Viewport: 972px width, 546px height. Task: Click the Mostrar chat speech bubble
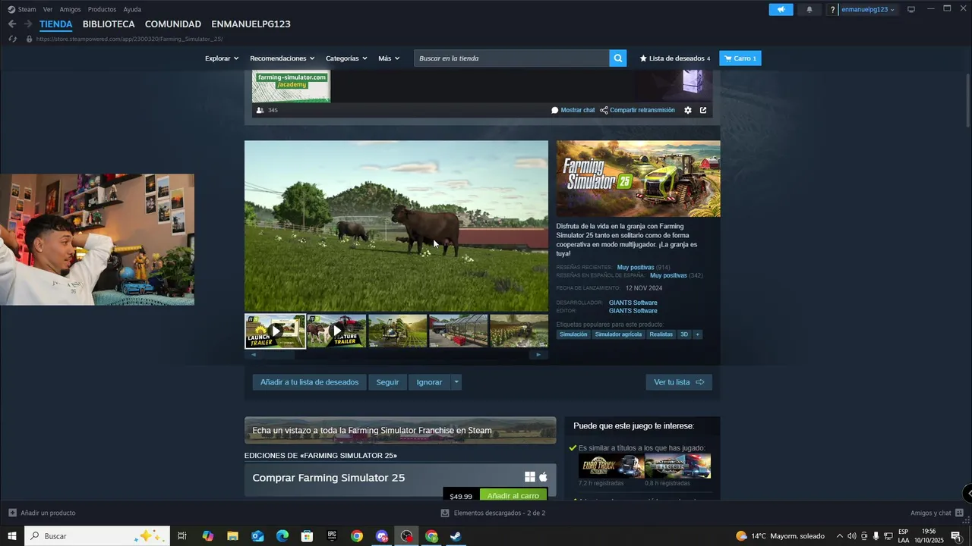555,110
